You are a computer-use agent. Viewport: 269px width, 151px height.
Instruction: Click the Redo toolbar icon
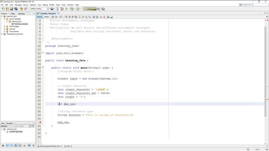(26, 9)
